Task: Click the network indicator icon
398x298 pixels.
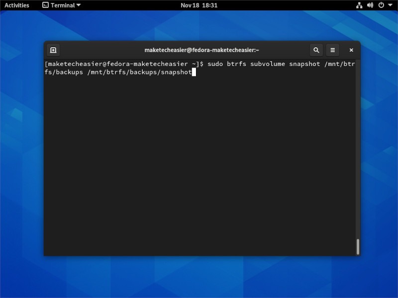Action: (x=359, y=5)
